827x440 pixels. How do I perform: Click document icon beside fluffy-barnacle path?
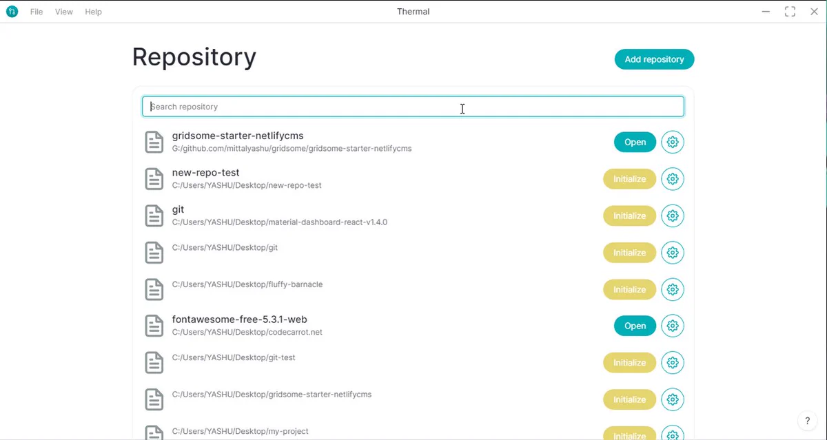click(154, 289)
